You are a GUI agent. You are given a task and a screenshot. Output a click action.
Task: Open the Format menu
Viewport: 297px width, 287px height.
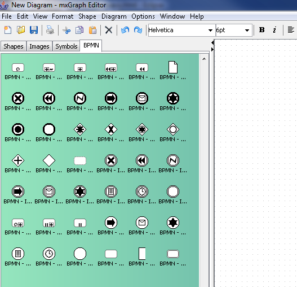coord(63,16)
